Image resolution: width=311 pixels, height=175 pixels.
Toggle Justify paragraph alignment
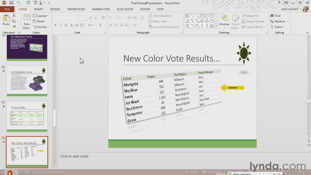click(x=127, y=25)
